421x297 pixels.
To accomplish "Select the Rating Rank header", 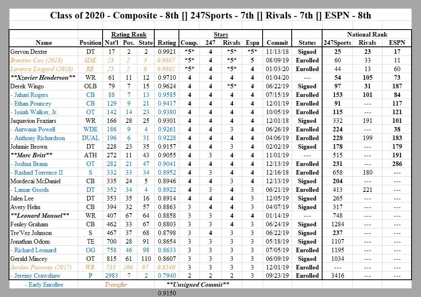I will pos(130,34).
